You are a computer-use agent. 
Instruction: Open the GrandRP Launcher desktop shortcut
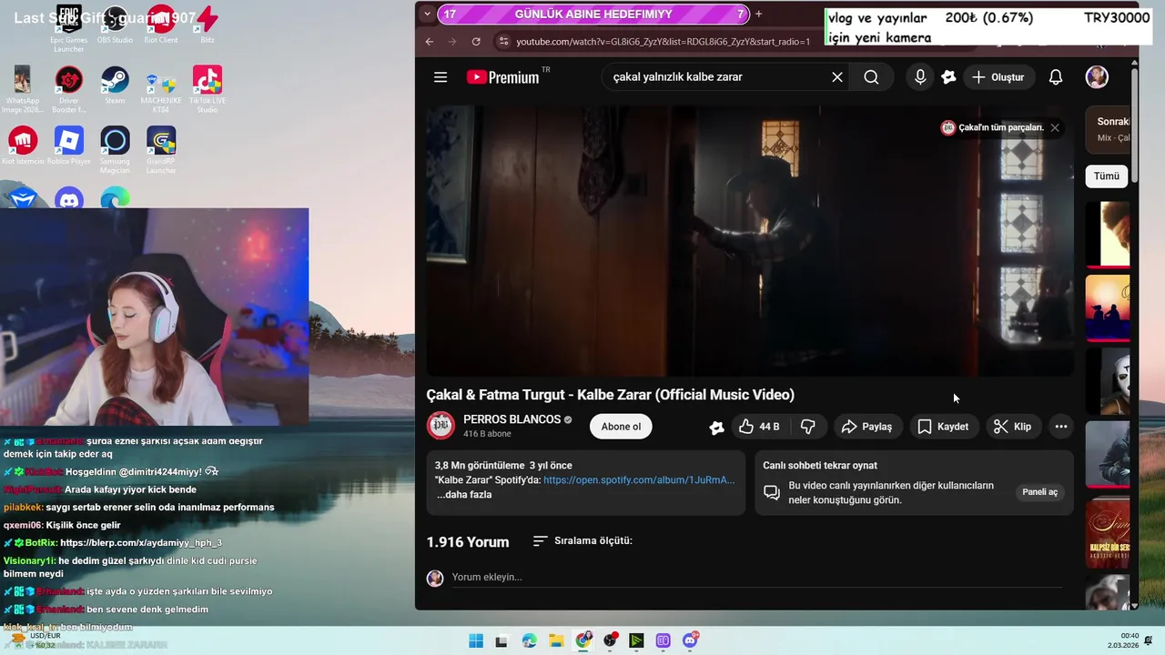tap(161, 150)
